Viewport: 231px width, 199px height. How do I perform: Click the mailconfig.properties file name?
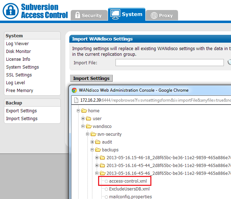pos(130,197)
